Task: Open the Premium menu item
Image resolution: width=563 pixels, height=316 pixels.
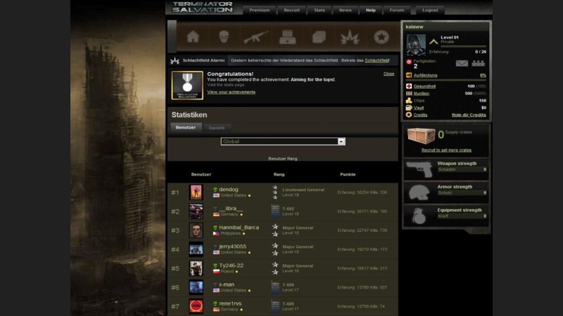Action: (260, 10)
